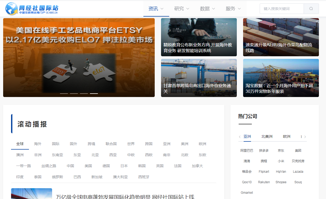Open the 贝壳找房 company link
326x199 pixels.
point(298,161)
